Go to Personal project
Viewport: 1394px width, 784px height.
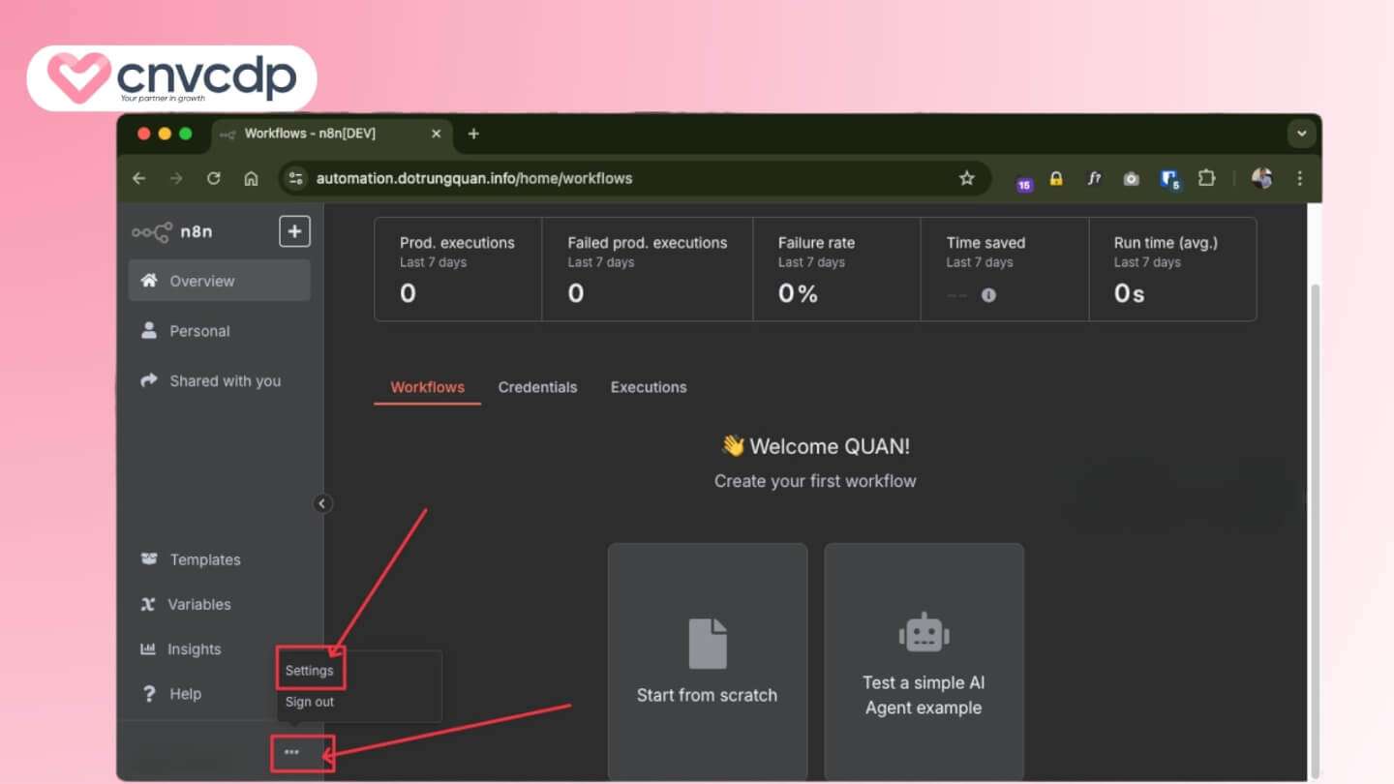pos(199,331)
